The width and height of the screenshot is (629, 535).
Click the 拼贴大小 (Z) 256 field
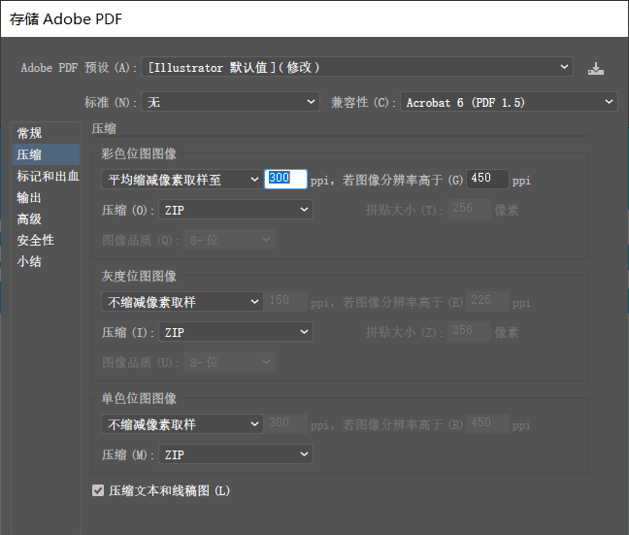coord(469,331)
